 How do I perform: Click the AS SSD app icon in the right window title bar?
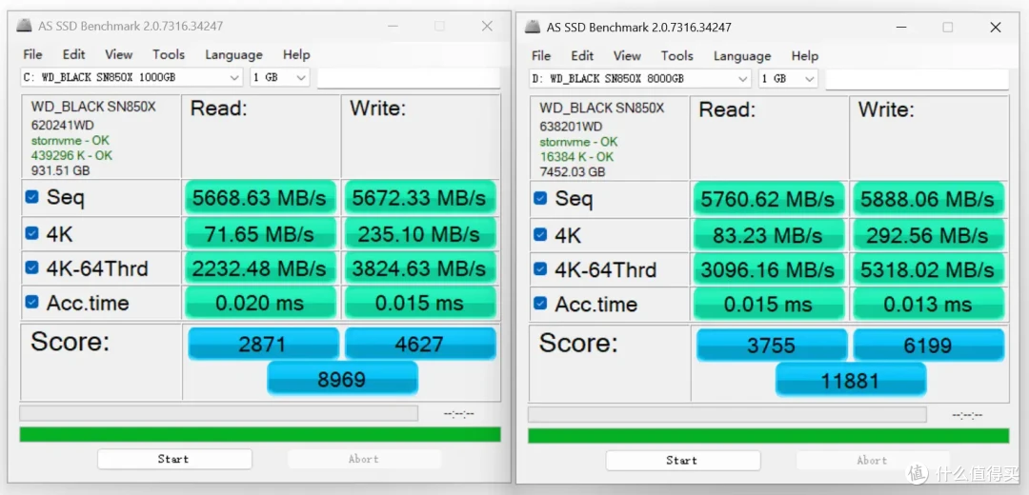533,27
